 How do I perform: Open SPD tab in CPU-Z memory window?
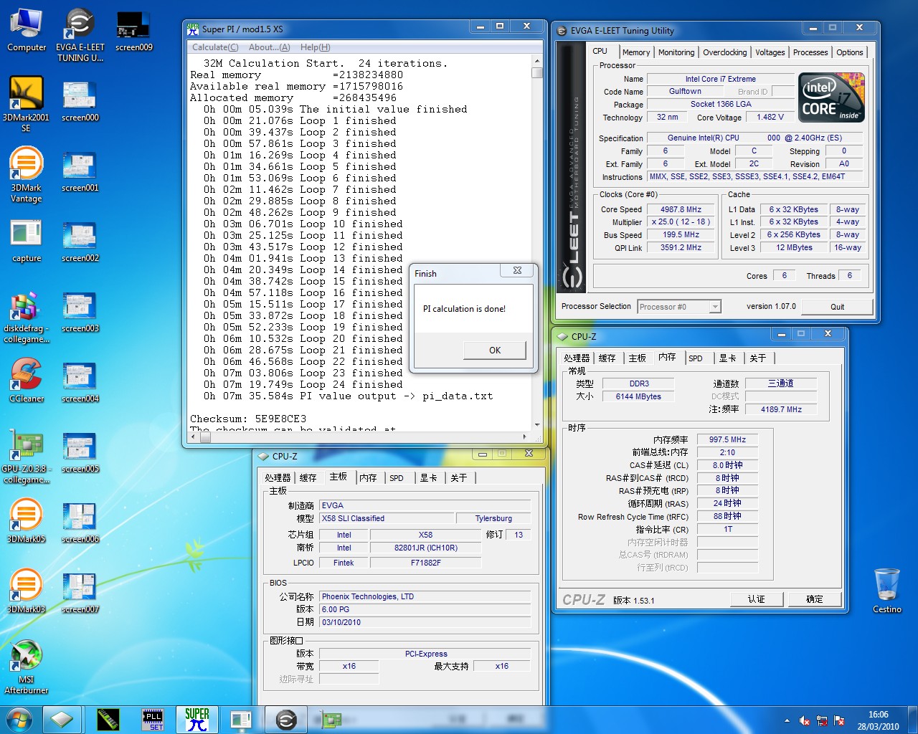[x=696, y=358]
